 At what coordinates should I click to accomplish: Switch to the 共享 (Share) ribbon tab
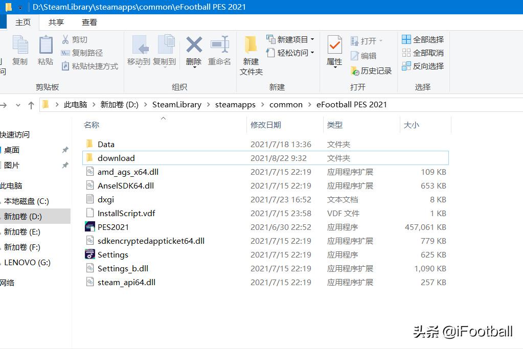56,22
